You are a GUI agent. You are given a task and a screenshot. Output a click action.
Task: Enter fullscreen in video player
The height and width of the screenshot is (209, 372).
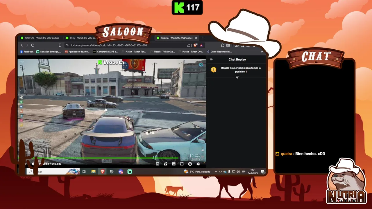pyautogui.click(x=182, y=164)
